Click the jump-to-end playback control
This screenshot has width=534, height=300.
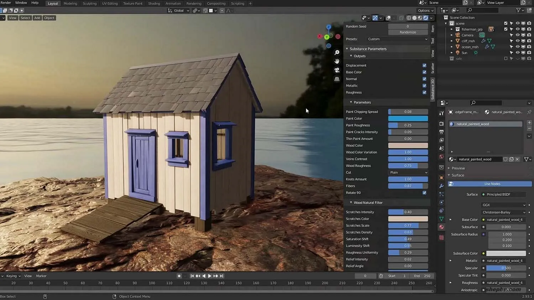tap(221, 276)
